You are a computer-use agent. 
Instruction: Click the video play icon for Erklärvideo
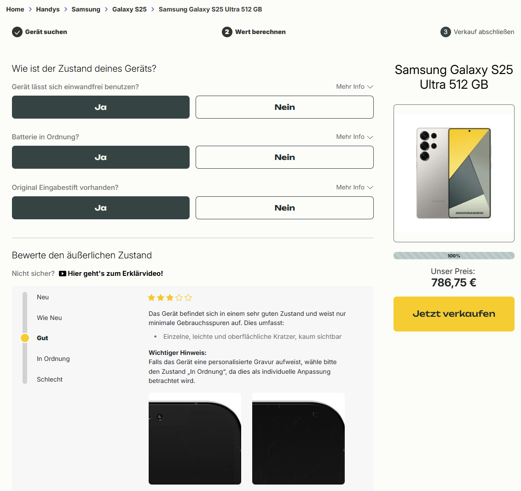[63, 274]
